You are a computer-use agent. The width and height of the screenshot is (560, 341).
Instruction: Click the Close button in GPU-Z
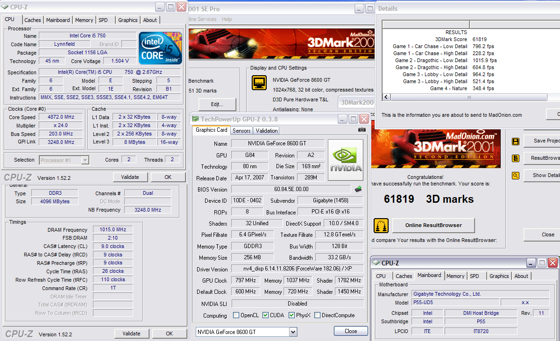click(351, 331)
